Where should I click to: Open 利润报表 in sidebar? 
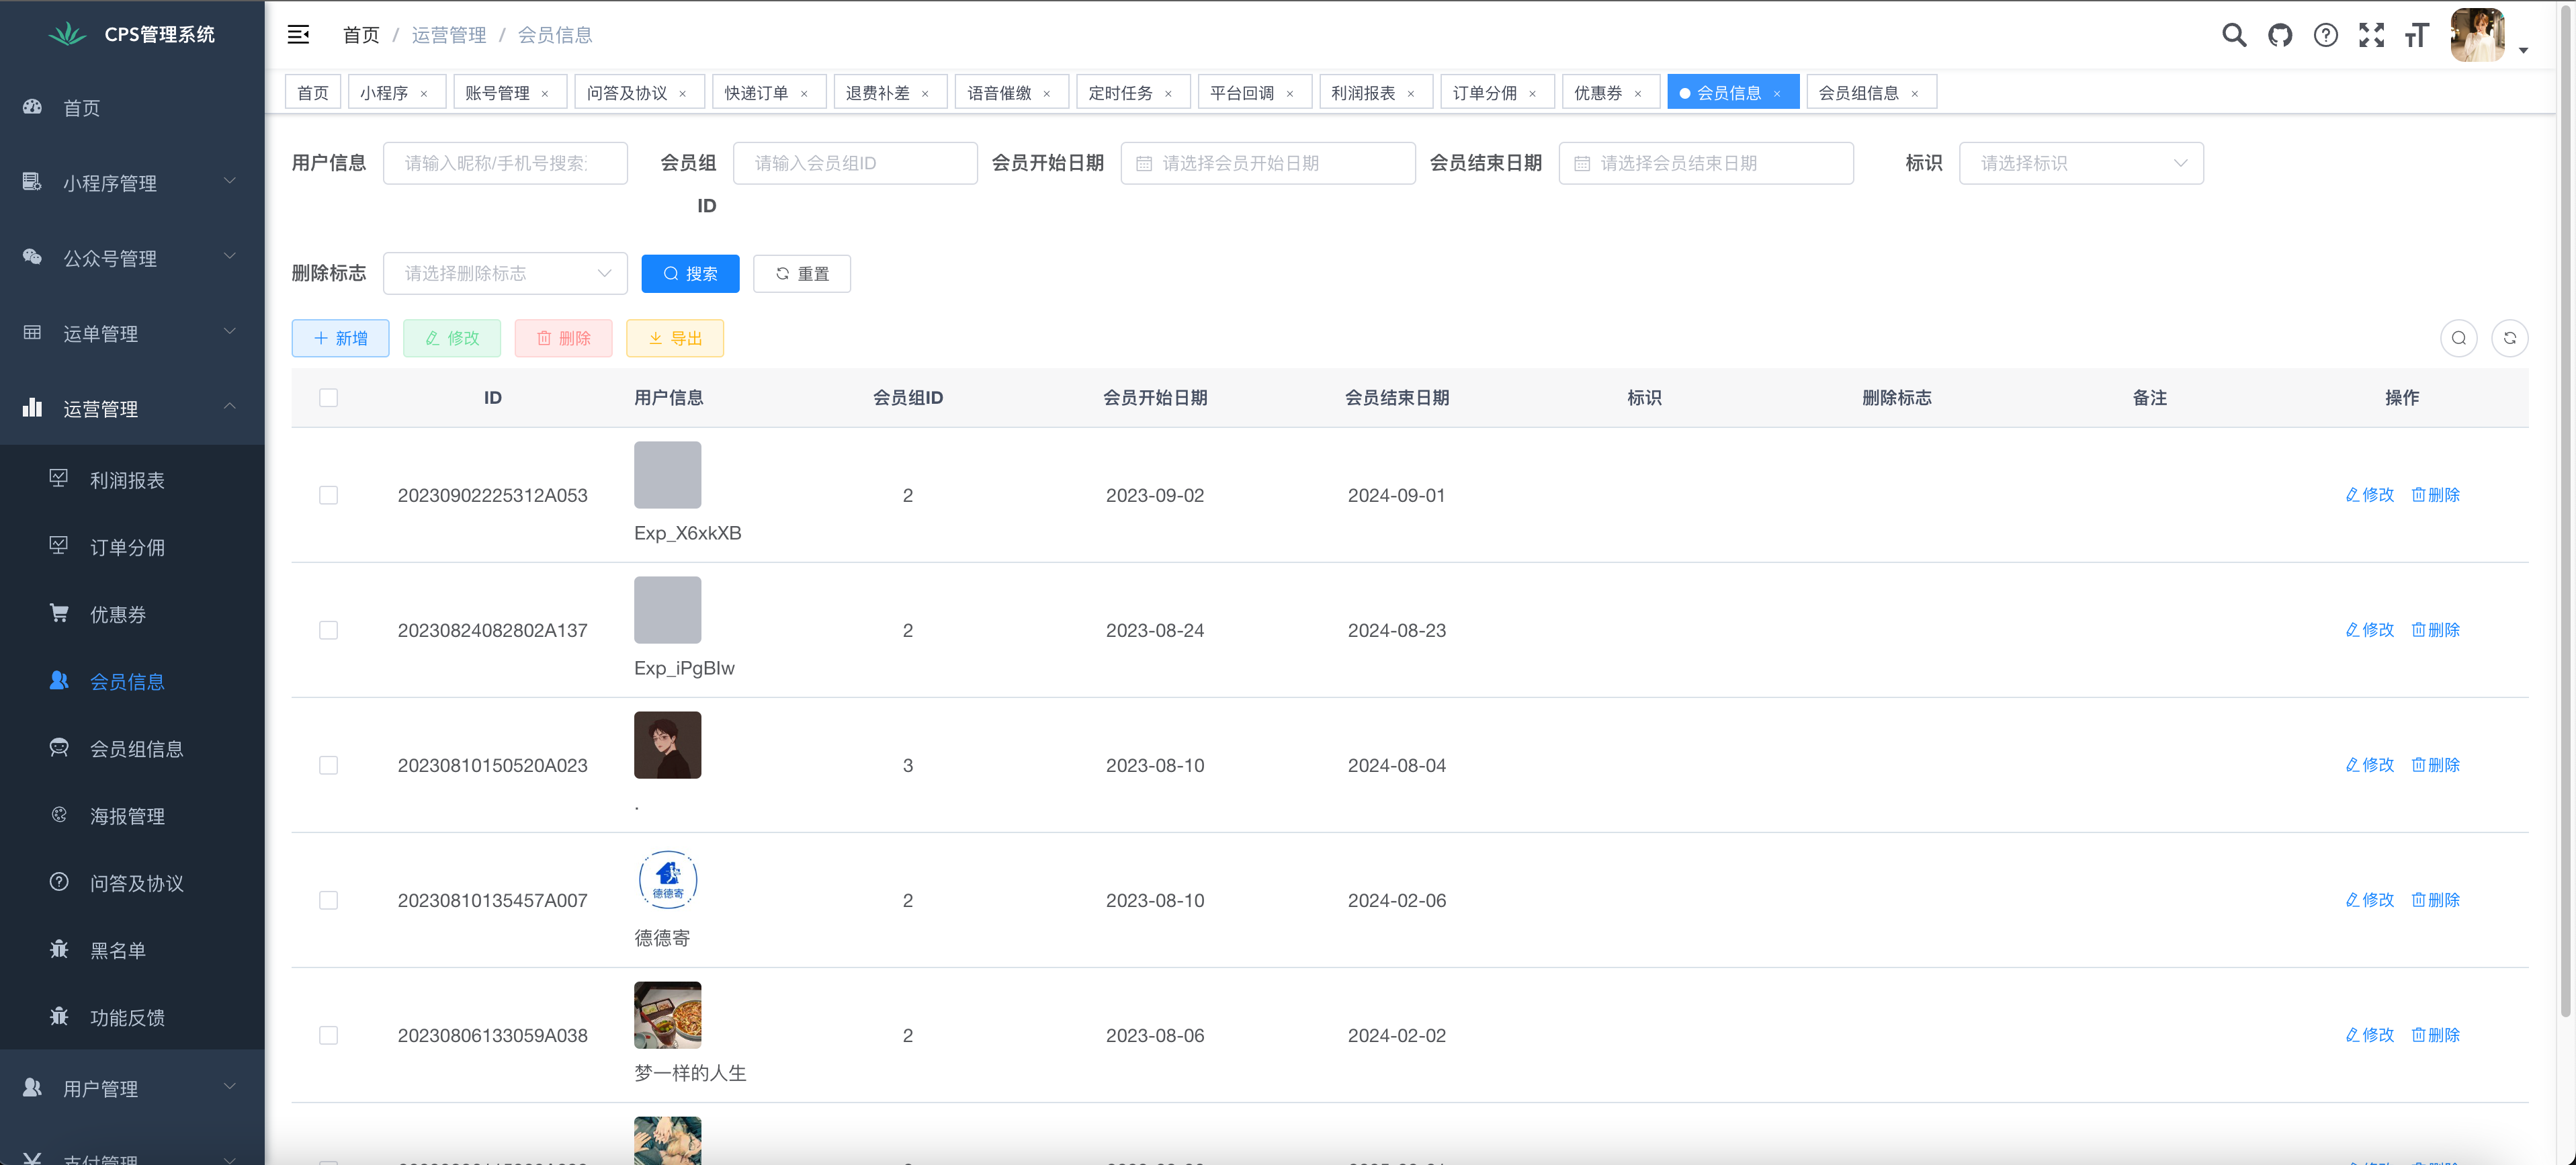click(132, 480)
